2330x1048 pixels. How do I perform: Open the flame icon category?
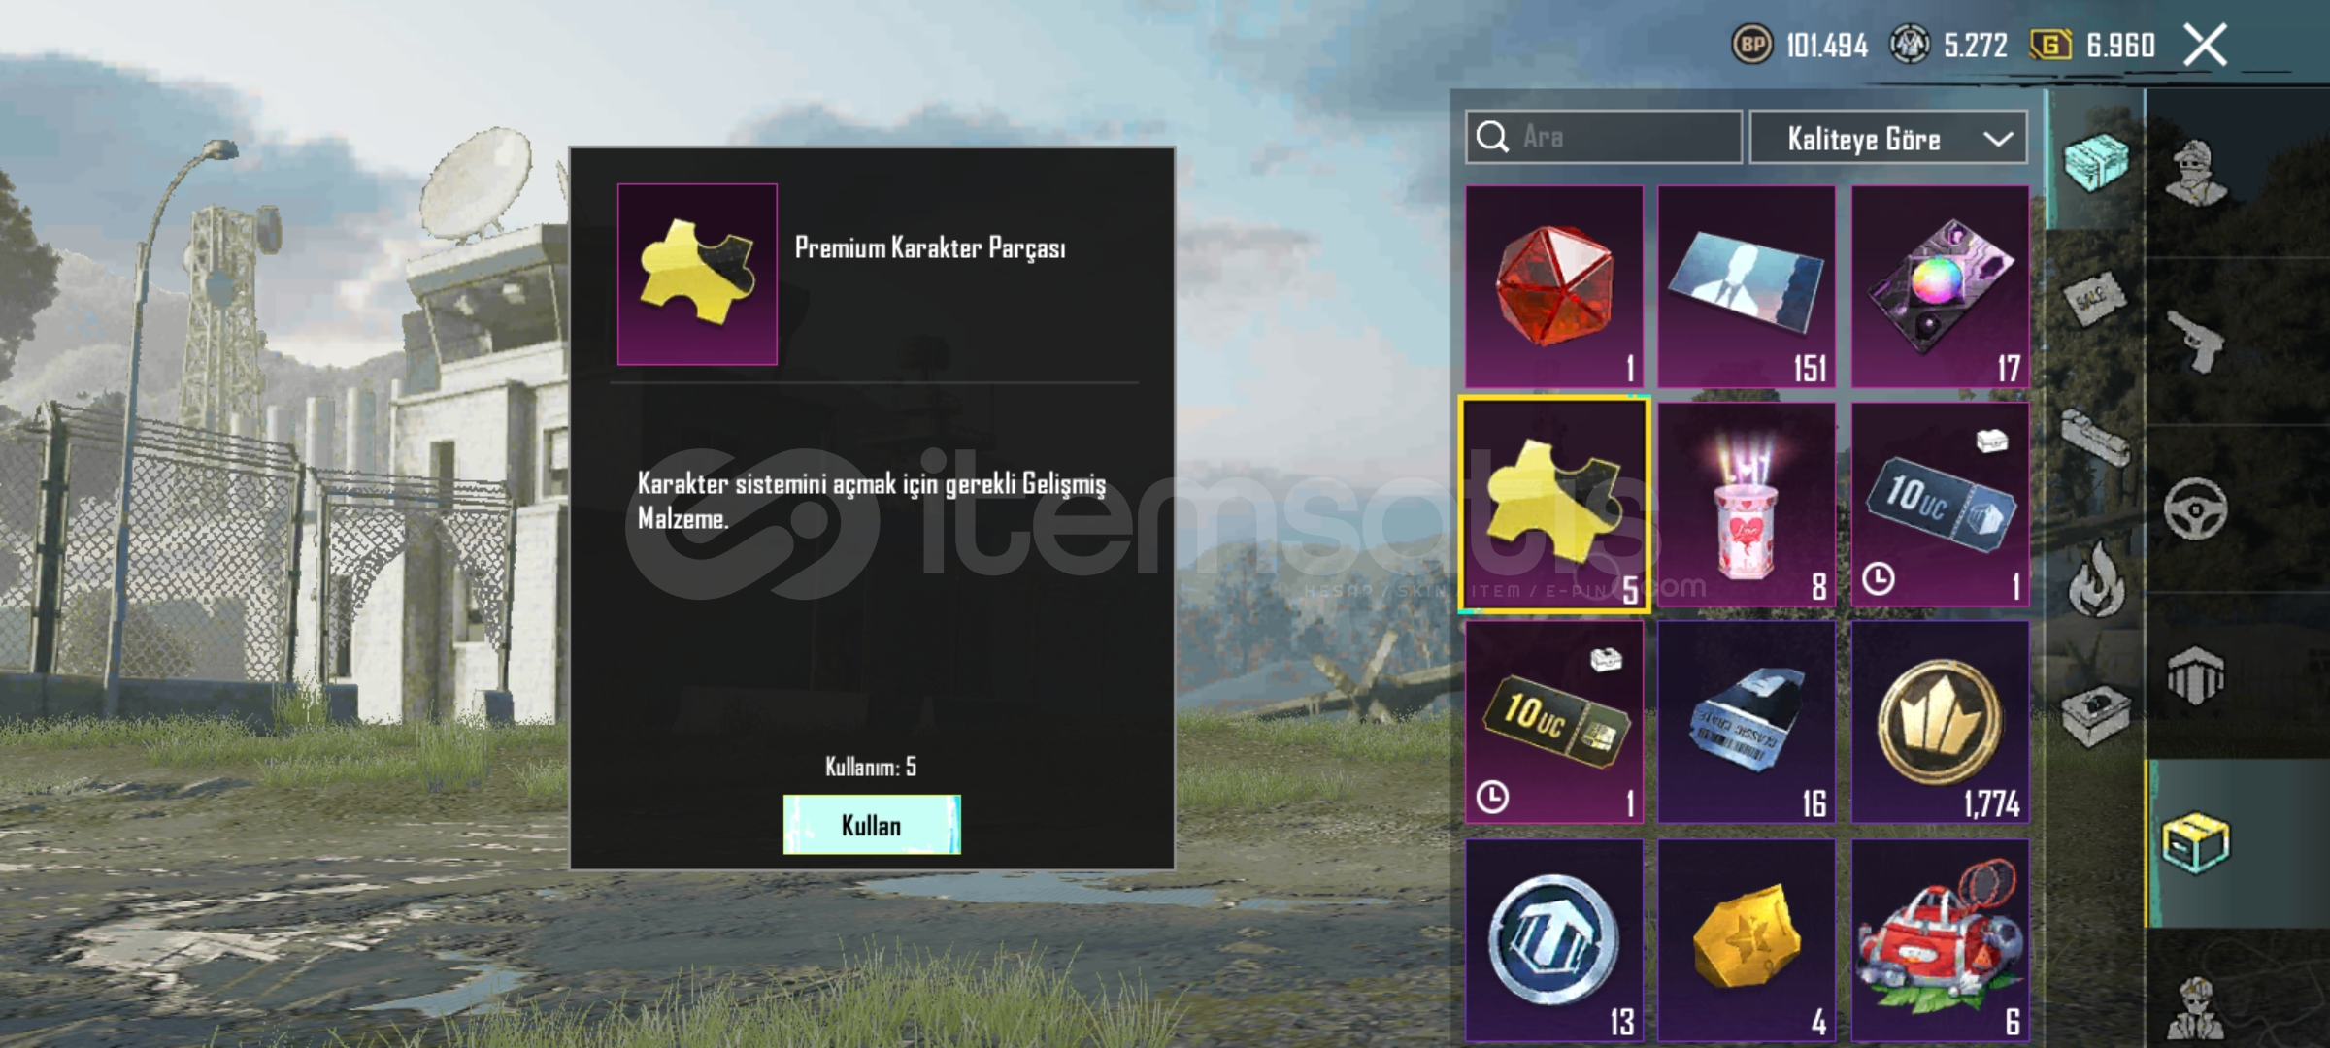coord(2097,578)
